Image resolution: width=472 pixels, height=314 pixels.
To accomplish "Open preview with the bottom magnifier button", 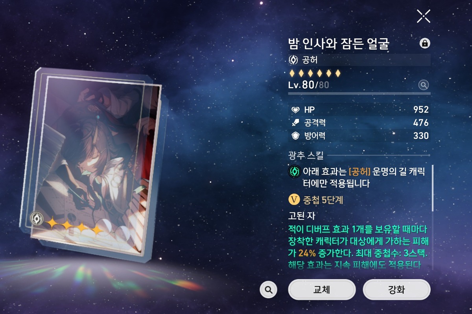I will coord(269,290).
